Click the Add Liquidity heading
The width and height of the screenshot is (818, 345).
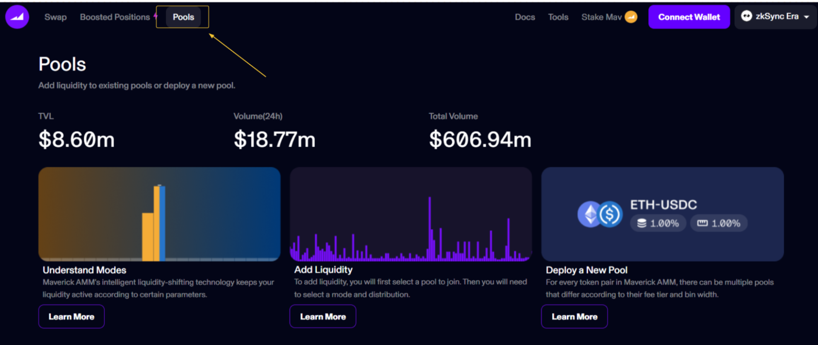323,270
